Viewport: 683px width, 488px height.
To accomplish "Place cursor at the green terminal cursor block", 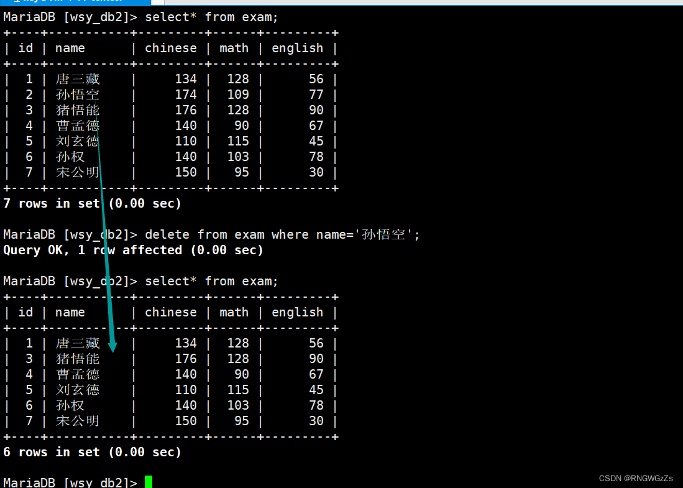I will [x=149, y=482].
